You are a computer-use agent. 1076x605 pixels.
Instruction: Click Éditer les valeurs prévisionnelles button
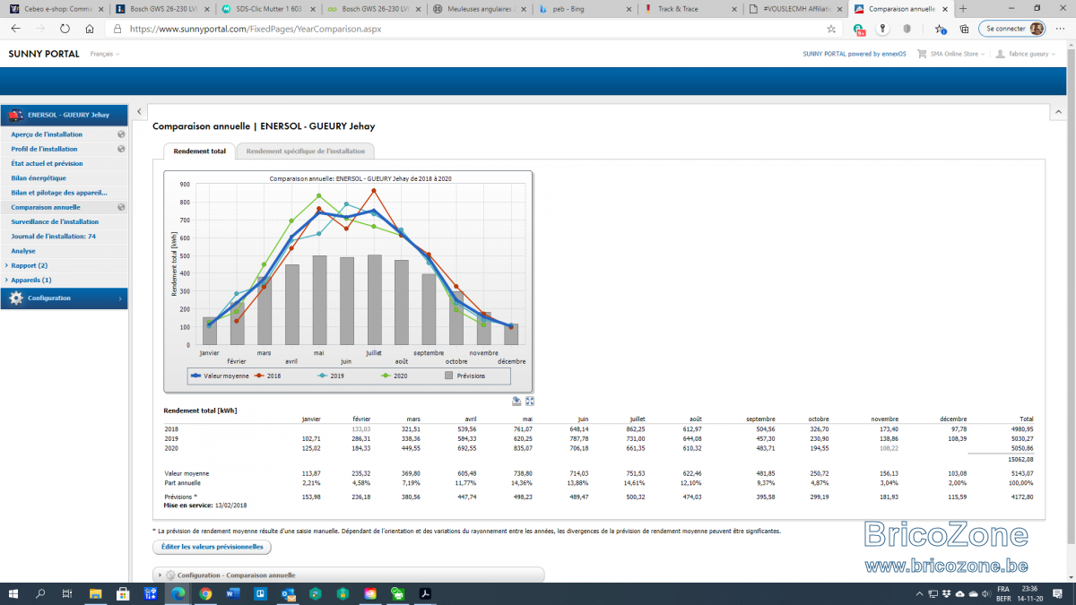(x=212, y=547)
